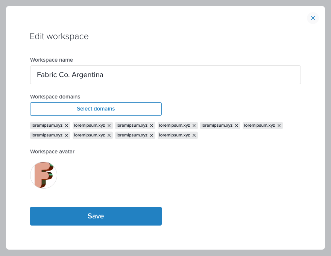Remove fifth domain chip in top row
Viewport: 331px width, 256px height.
[237, 126]
